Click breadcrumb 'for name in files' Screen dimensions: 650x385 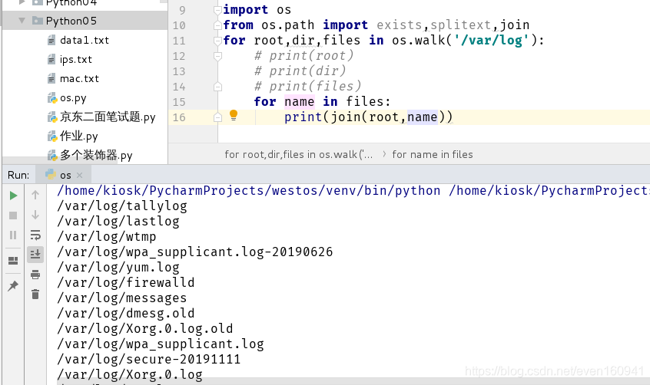433,154
